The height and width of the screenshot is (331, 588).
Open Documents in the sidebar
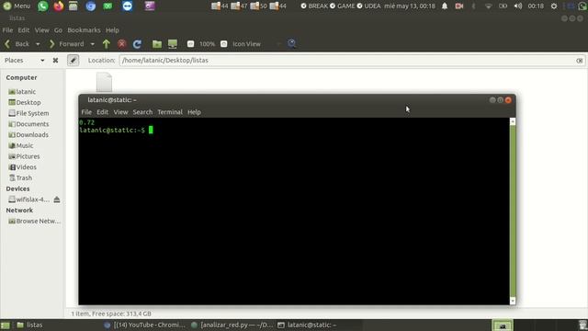31,124
